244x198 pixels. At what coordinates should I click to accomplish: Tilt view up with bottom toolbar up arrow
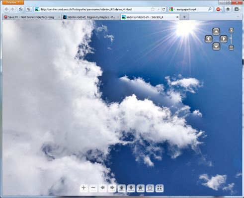click(122, 188)
